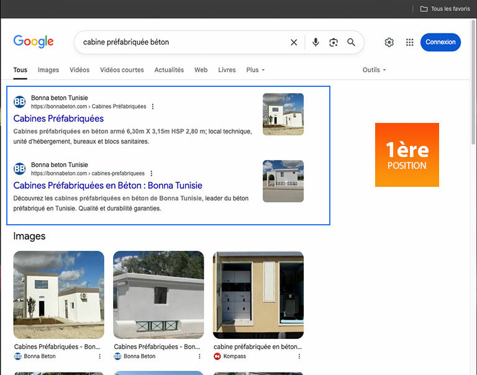Expand the Plus dropdown in search filters

click(x=255, y=70)
